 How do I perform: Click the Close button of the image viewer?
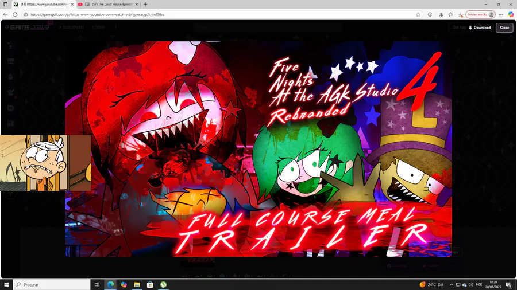pos(504,28)
